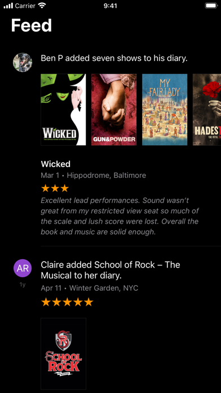Image resolution: width=221 pixels, height=393 pixels.
Task: Tap Claire's purple AR avatar
Action: coord(23,268)
